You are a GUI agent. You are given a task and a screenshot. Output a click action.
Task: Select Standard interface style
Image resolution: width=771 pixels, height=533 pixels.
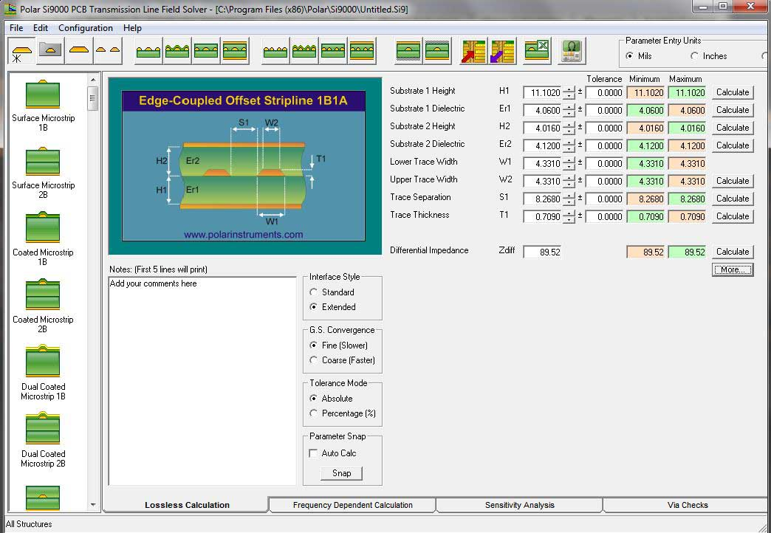click(314, 292)
